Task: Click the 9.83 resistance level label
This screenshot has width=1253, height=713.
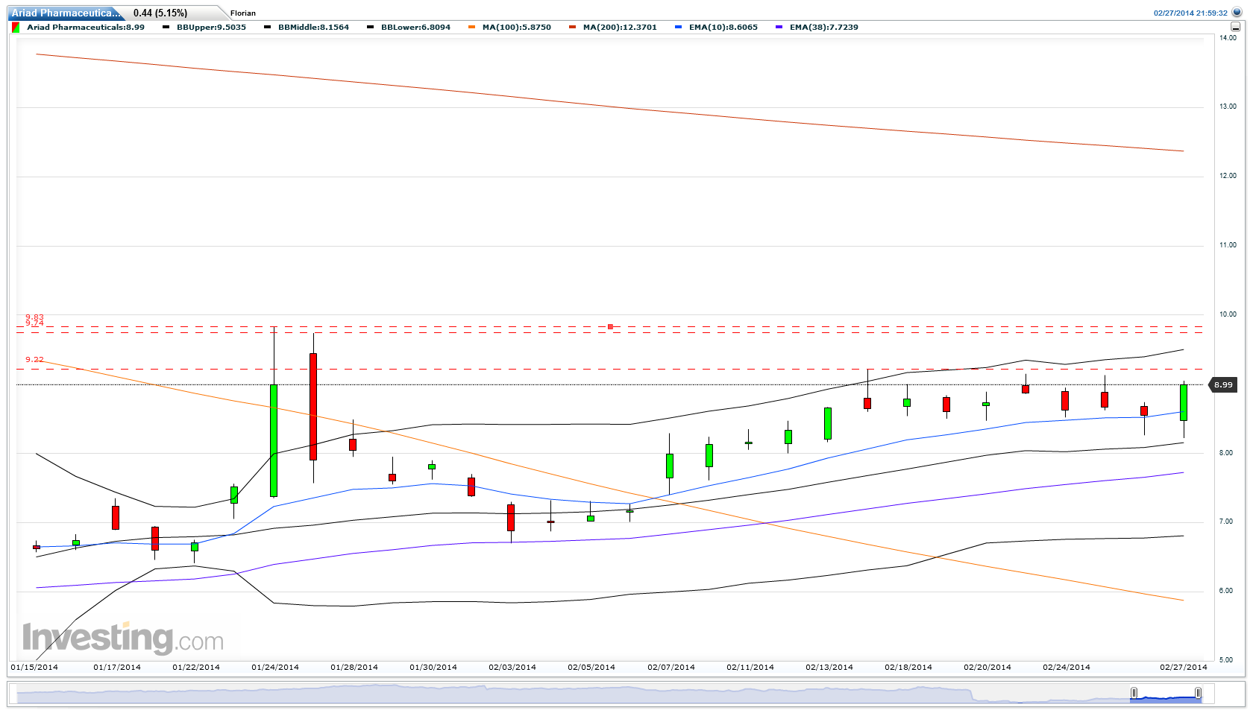Action: pyautogui.click(x=34, y=317)
